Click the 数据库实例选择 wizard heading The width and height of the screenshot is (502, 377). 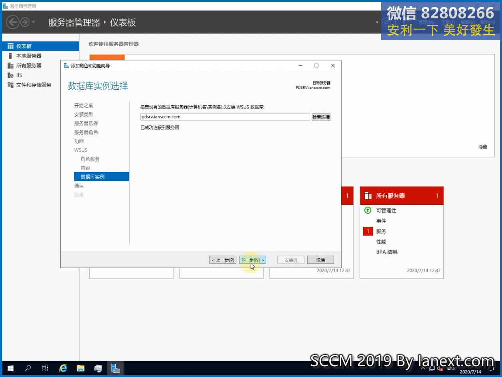[98, 86]
